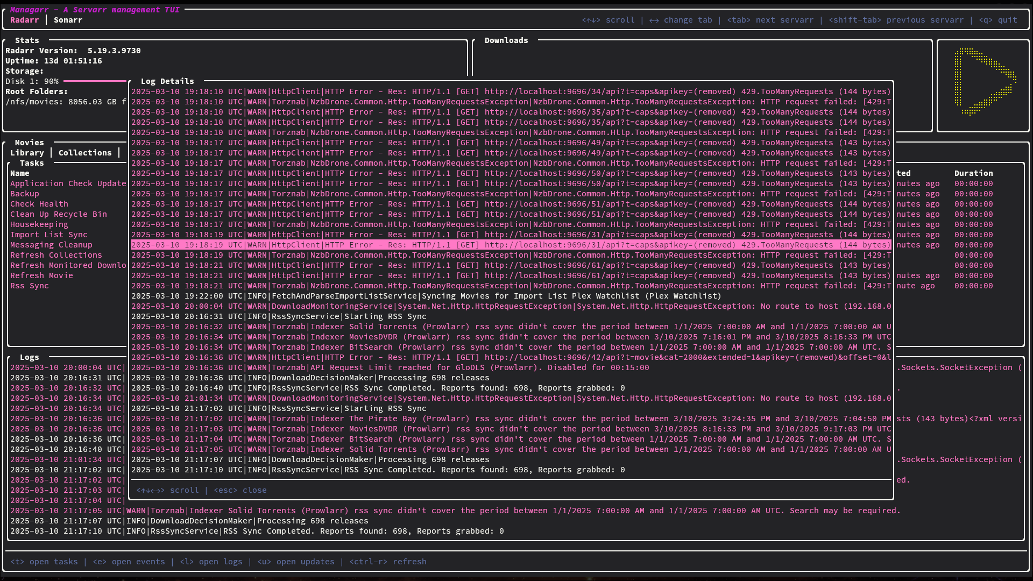This screenshot has height=581, width=1033.
Task: Click the ctrl-r refresh hint
Action: [387, 562]
